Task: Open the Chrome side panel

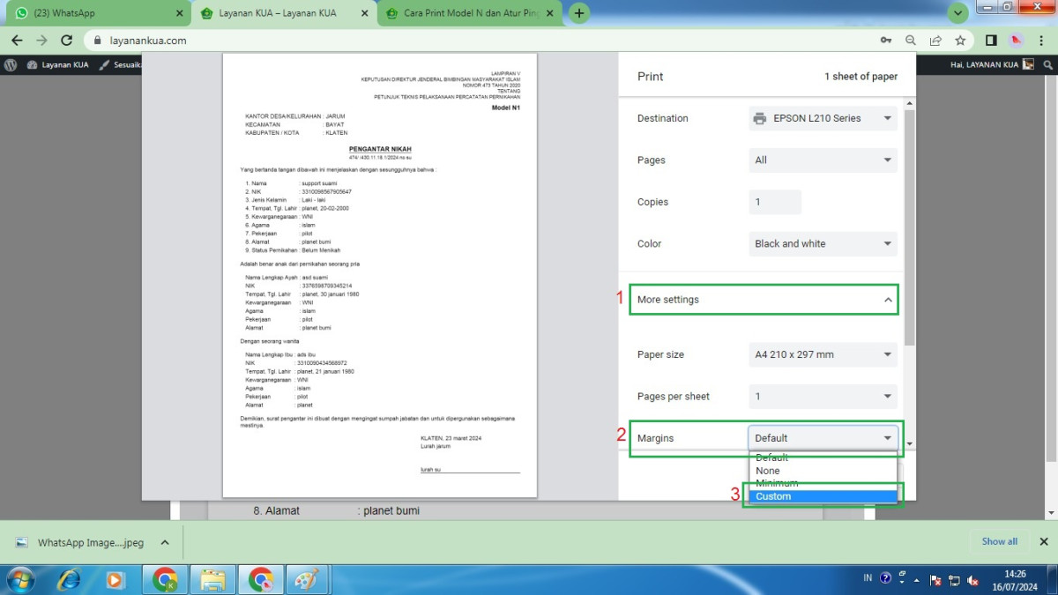Action: (x=991, y=41)
